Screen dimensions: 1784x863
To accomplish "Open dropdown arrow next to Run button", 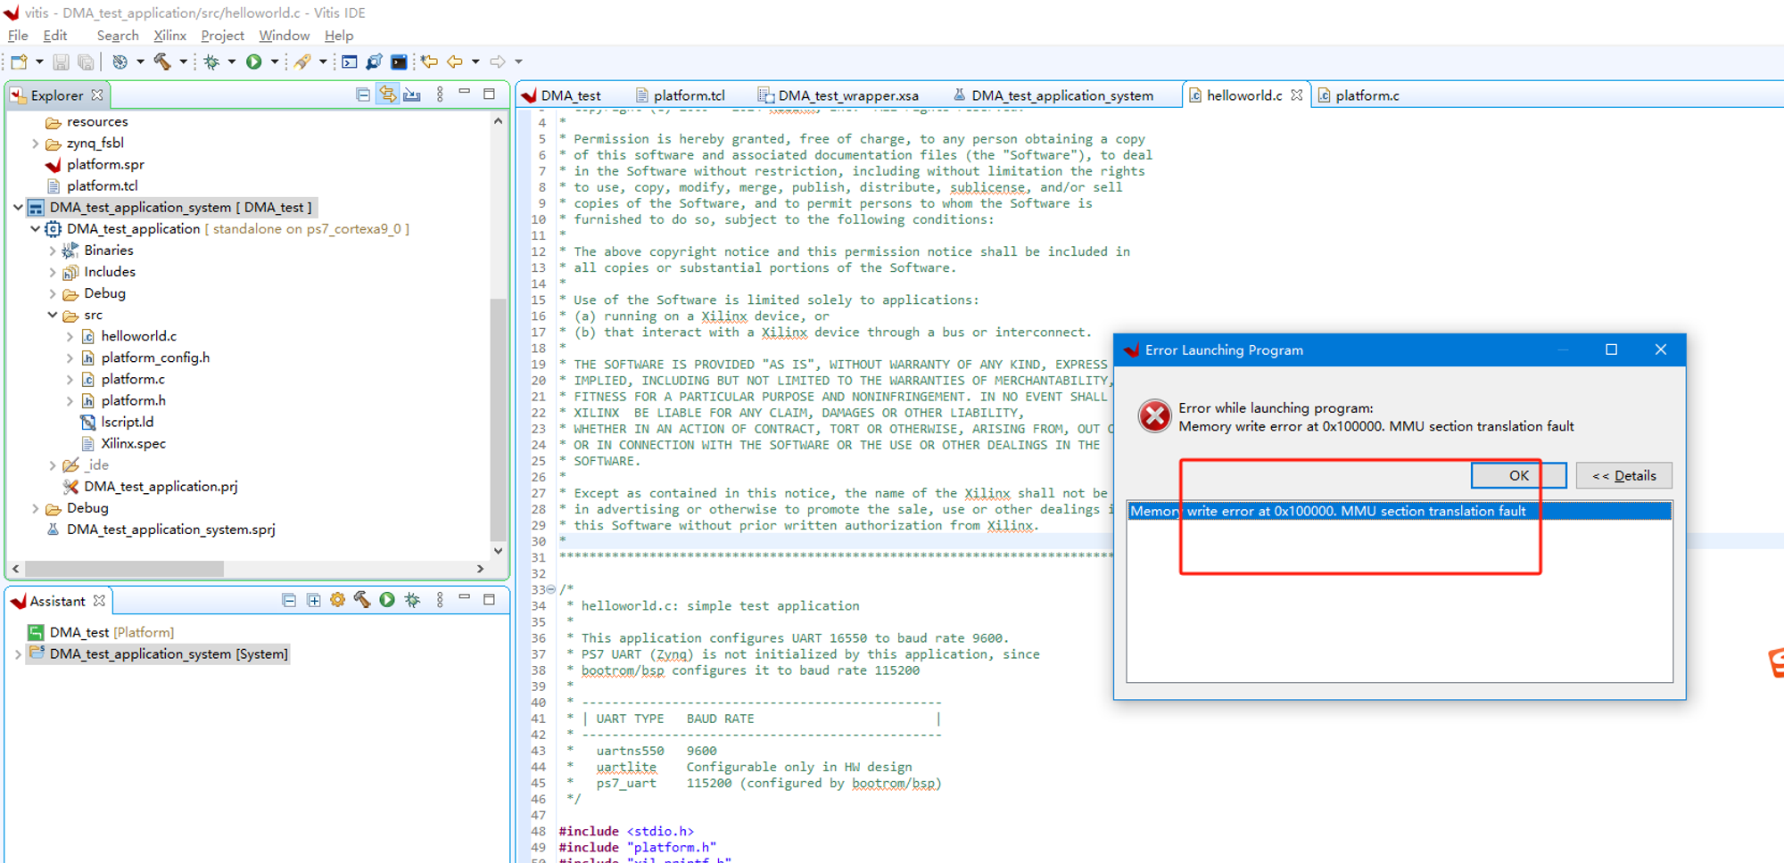I will pyautogui.click(x=275, y=62).
